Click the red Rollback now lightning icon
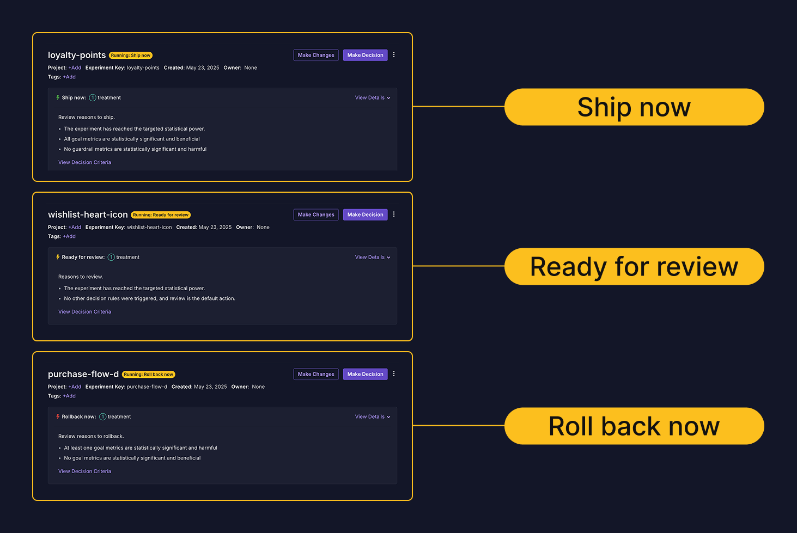The height and width of the screenshot is (533, 797). [58, 416]
